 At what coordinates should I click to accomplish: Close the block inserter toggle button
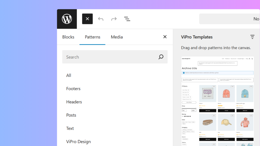click(87, 19)
